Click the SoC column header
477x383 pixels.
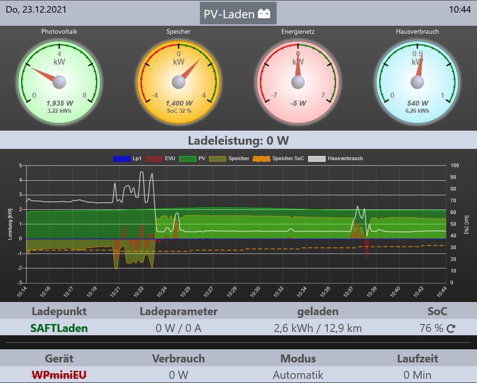point(437,311)
